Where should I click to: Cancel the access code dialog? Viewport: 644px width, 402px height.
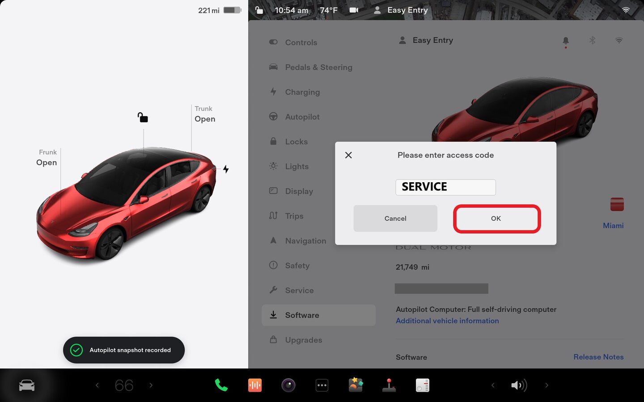pyautogui.click(x=395, y=218)
